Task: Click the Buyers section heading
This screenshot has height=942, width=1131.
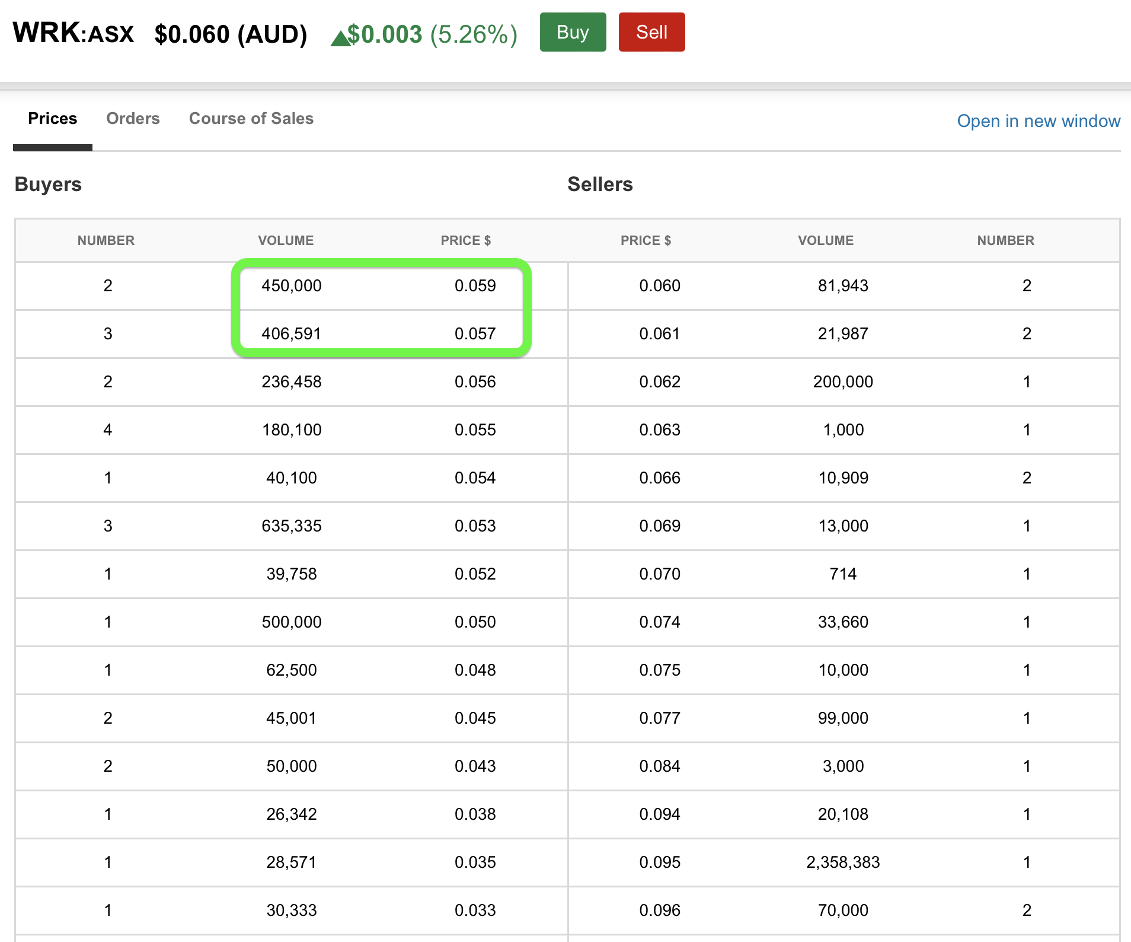Action: pos(48,184)
